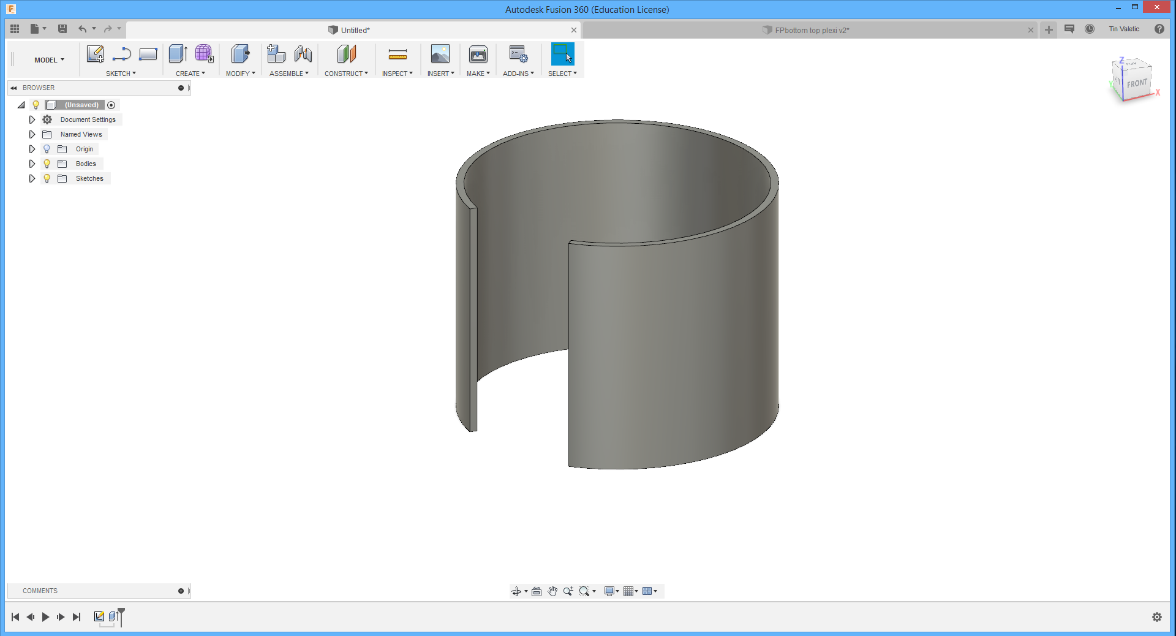Play the timeline
This screenshot has width=1176, height=636.
tap(45, 617)
